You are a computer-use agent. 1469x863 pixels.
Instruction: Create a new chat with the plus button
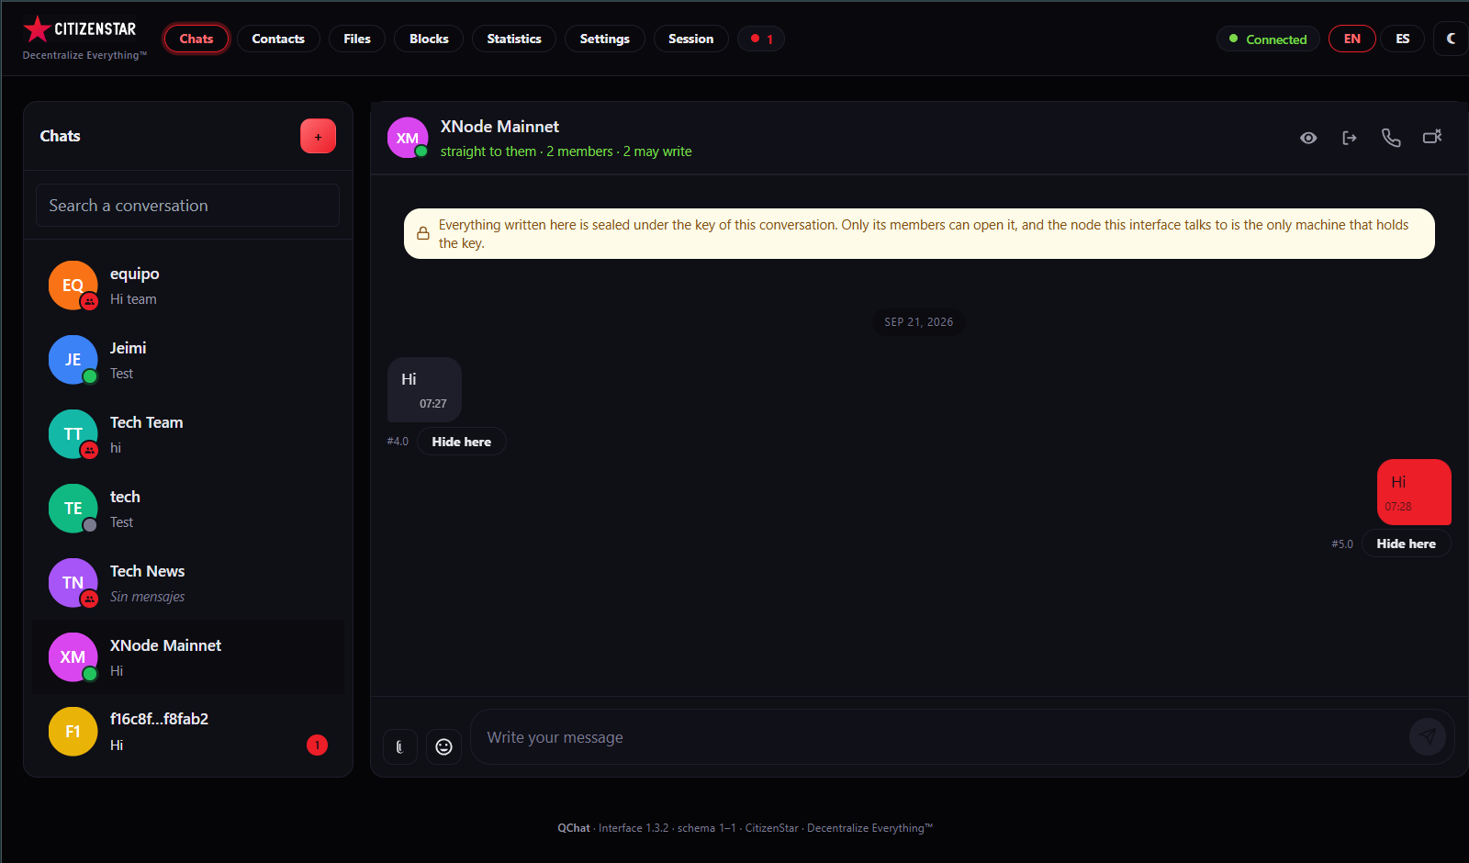(x=318, y=137)
